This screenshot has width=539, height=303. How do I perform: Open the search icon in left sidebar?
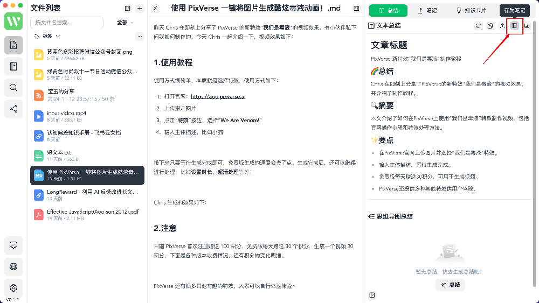point(13,87)
